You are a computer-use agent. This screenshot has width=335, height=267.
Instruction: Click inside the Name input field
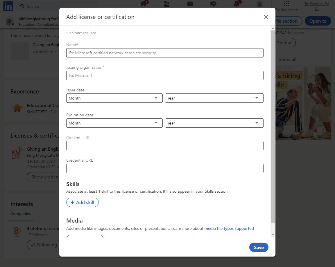tap(165, 53)
